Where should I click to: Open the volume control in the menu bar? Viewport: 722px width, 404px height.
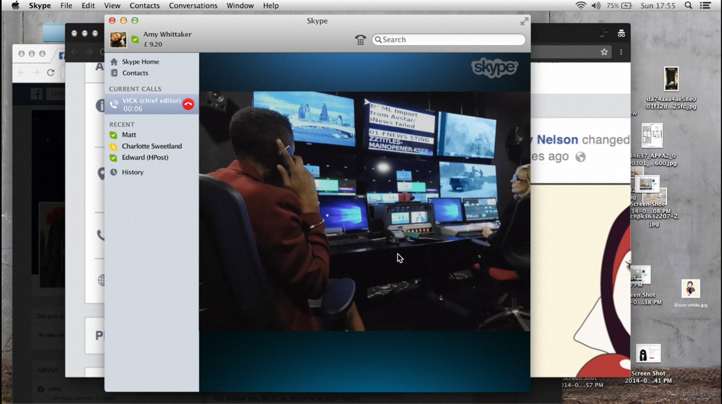click(596, 5)
